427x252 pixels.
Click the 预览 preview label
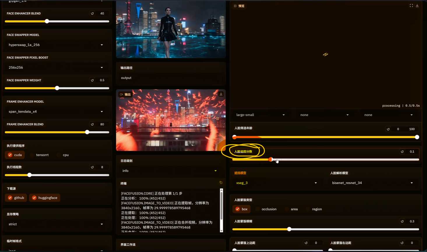[x=239, y=6]
